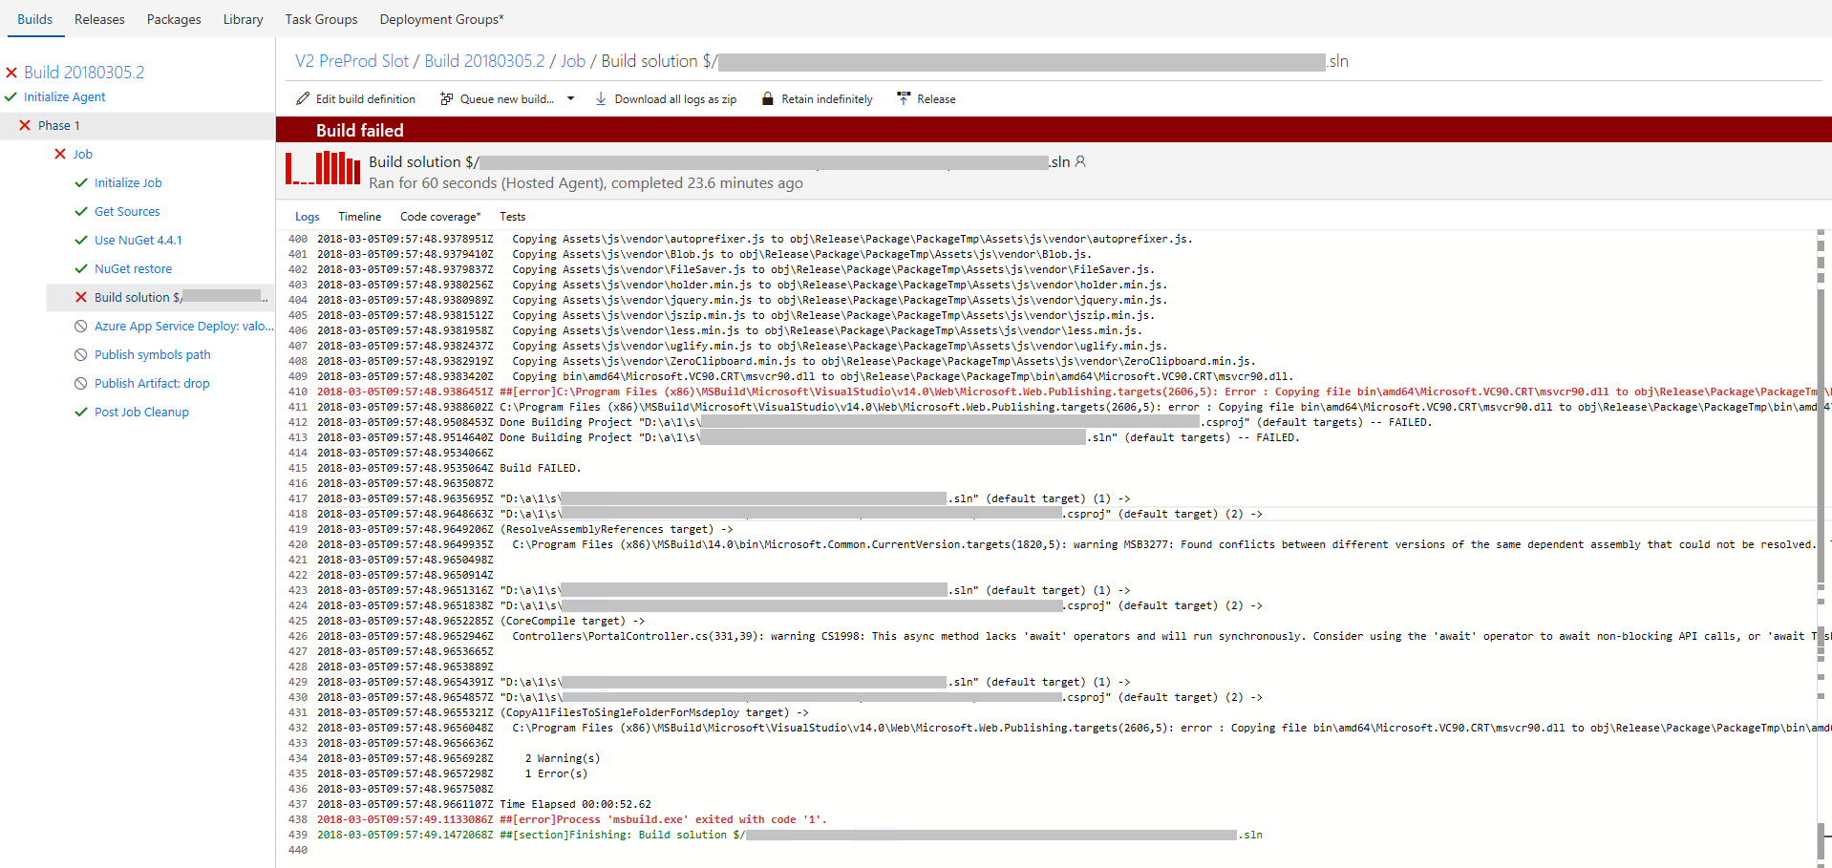Click the V2 PreProd Slot breadcrumb link

click(351, 61)
